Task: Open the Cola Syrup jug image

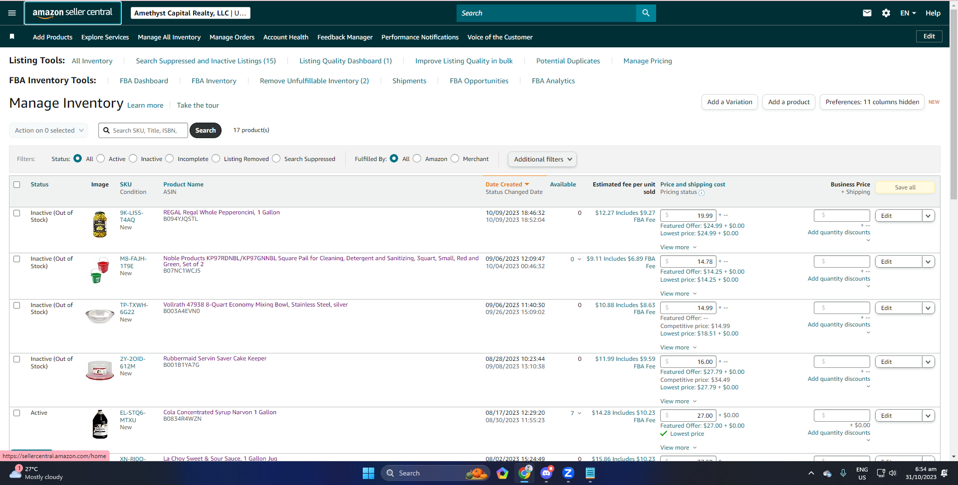Action: 100,424
